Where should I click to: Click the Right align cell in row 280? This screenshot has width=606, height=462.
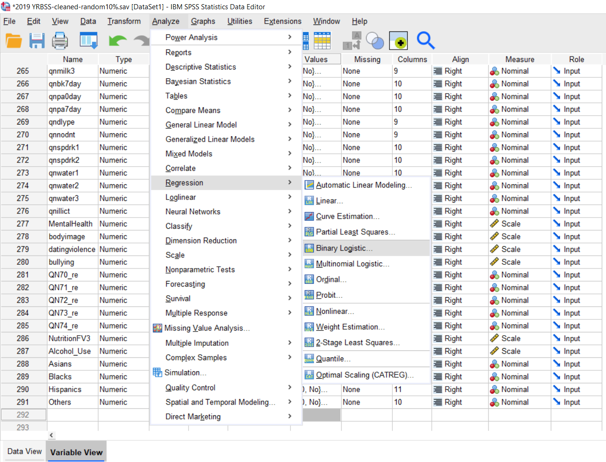460,262
